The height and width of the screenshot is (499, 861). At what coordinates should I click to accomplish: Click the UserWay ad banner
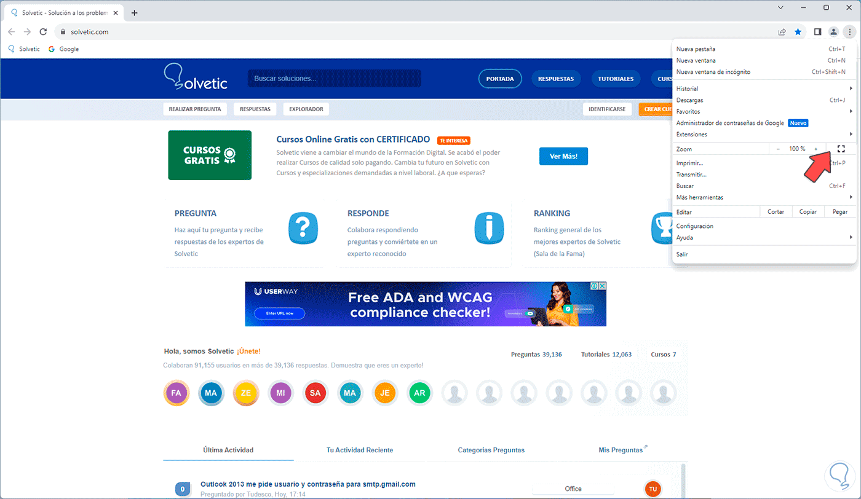point(426,304)
